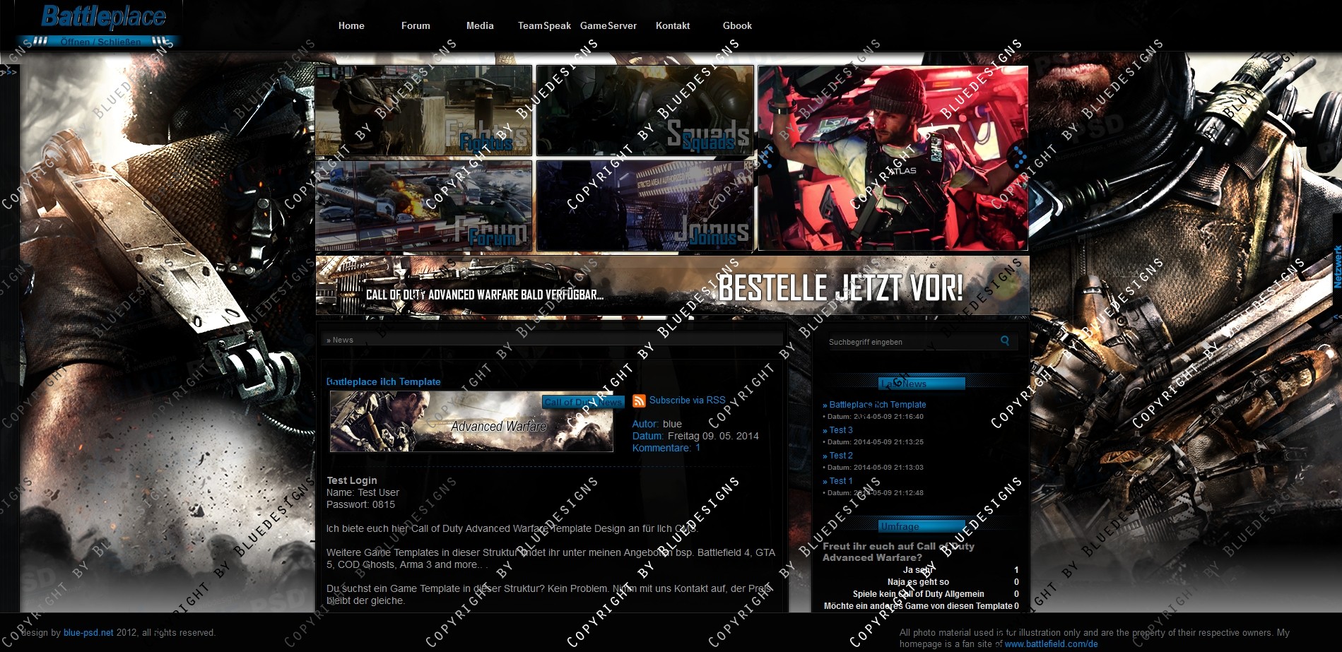
Task: Open the Netzwerk side tab
Action: (x=1336, y=267)
